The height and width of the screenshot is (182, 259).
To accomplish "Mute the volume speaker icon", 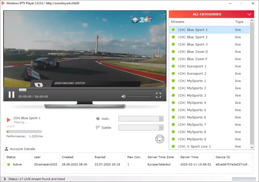I will (x=123, y=96).
